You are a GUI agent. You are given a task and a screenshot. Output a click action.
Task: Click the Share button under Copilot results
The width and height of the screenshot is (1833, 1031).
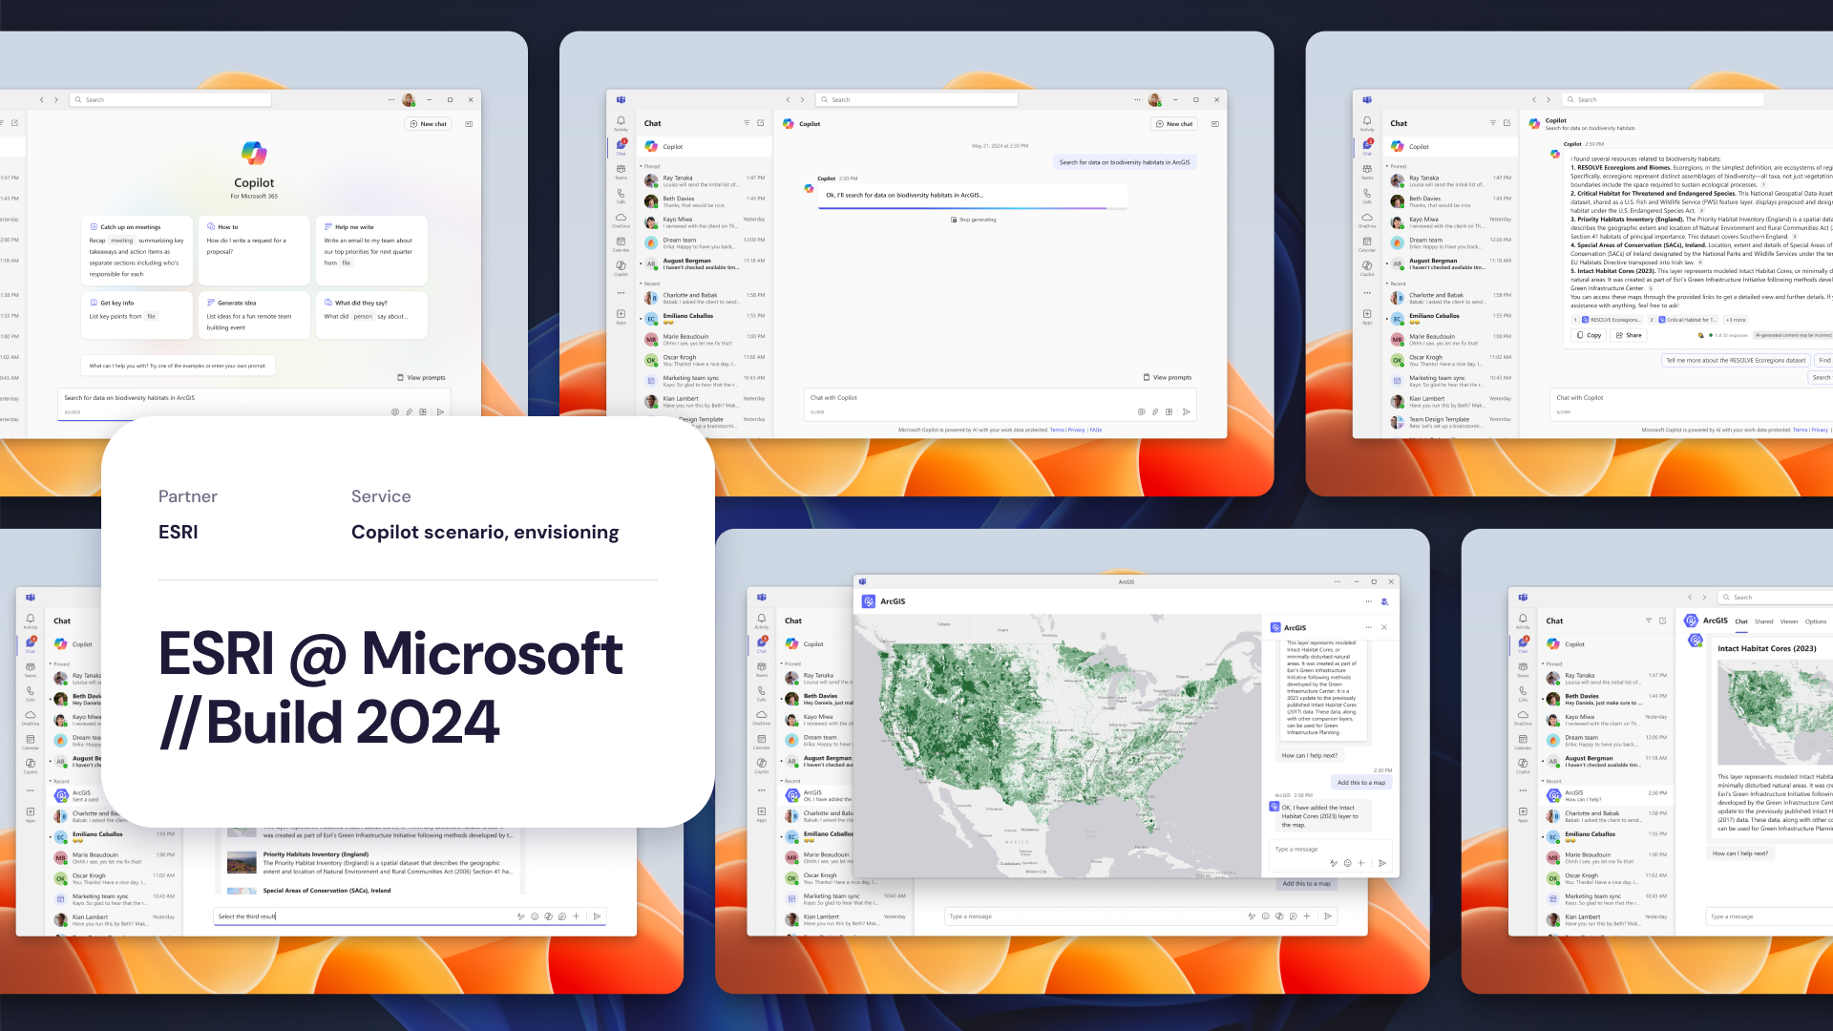pos(1629,335)
